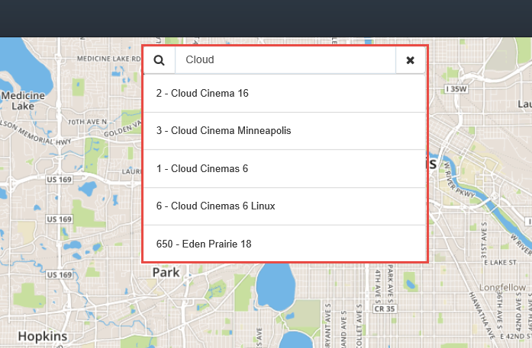This screenshot has width=532, height=348.
Task: Click the magnifying glass search icon
Action: [159, 60]
